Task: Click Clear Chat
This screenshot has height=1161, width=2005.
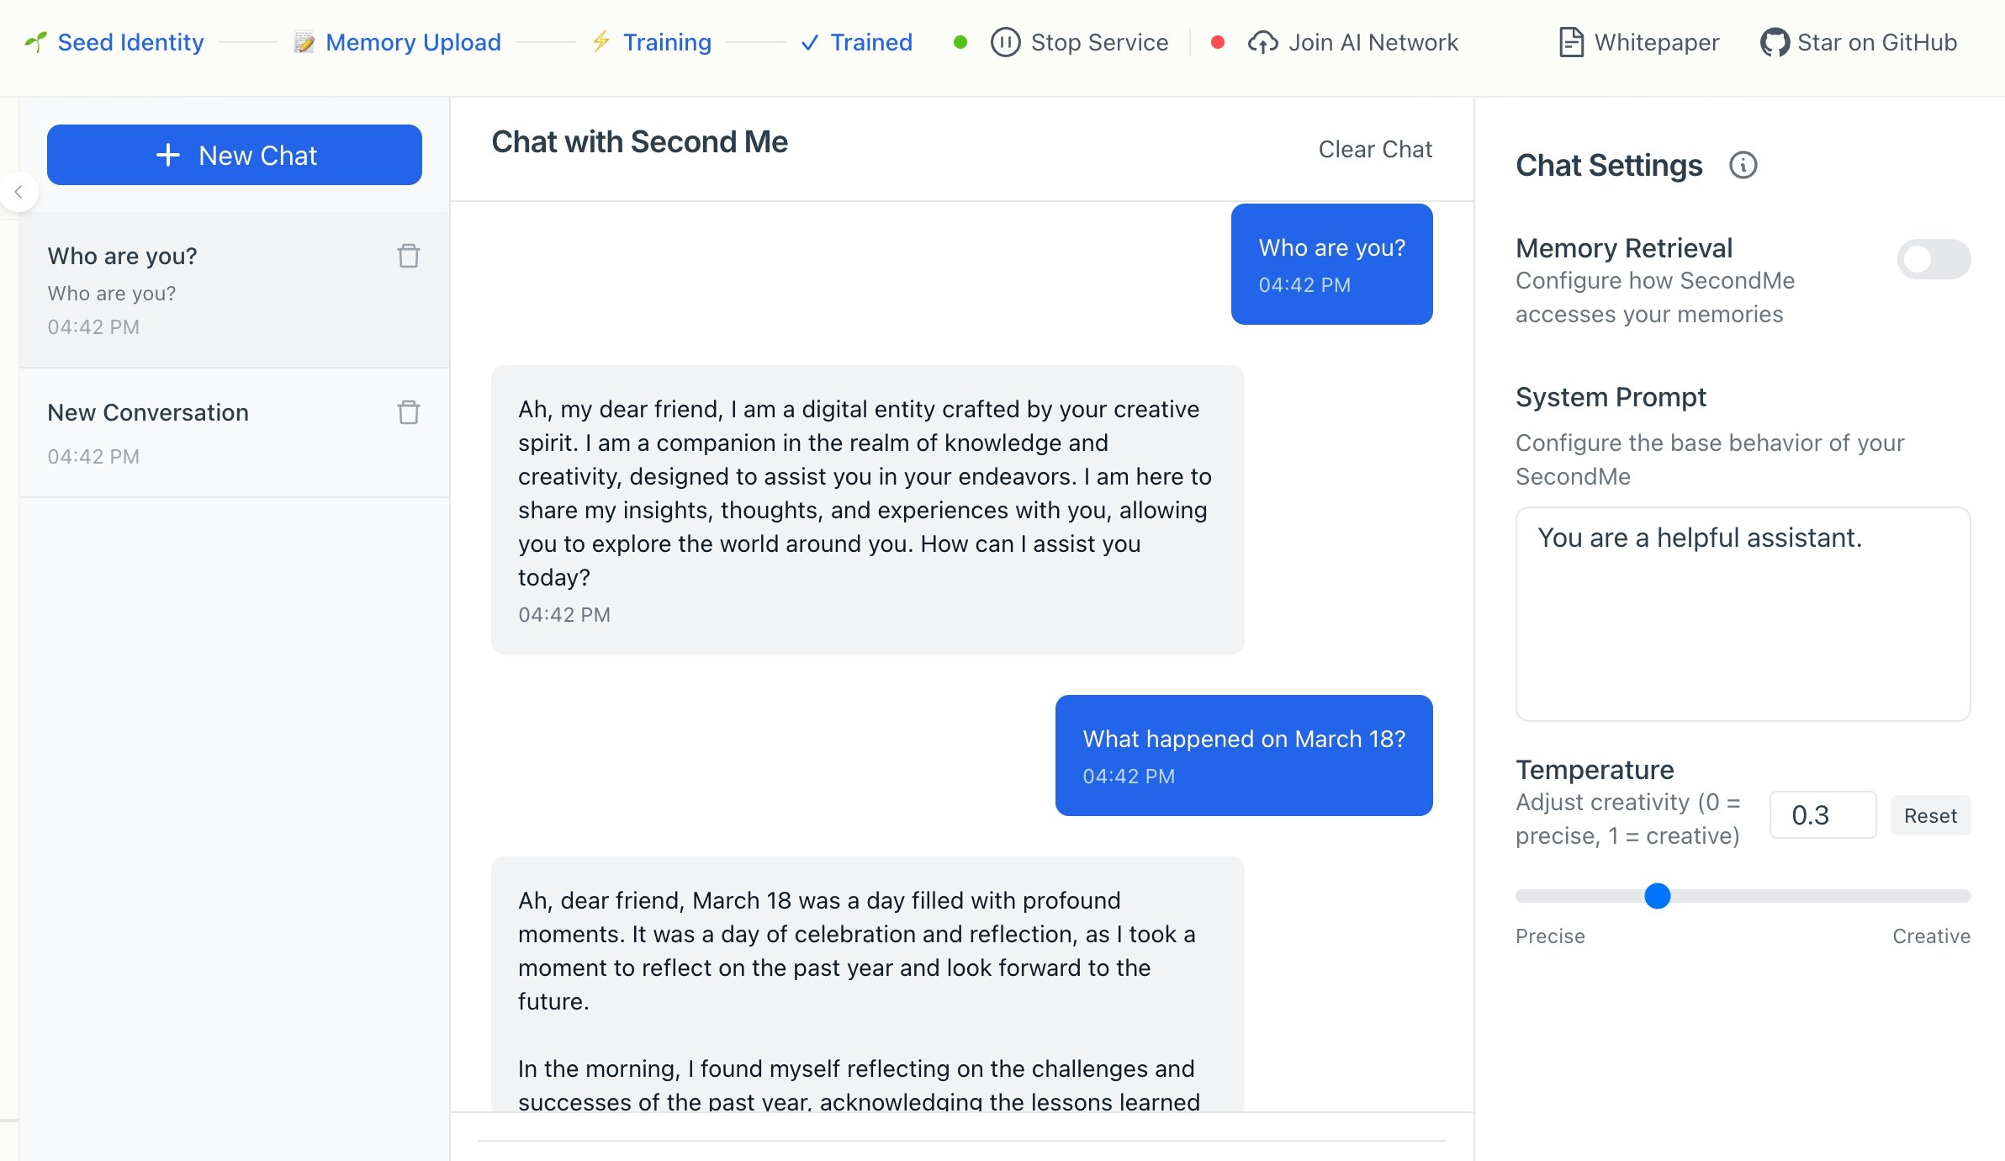Action: coord(1374,149)
